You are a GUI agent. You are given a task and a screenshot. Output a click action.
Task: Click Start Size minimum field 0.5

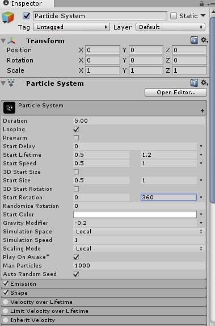(101, 181)
